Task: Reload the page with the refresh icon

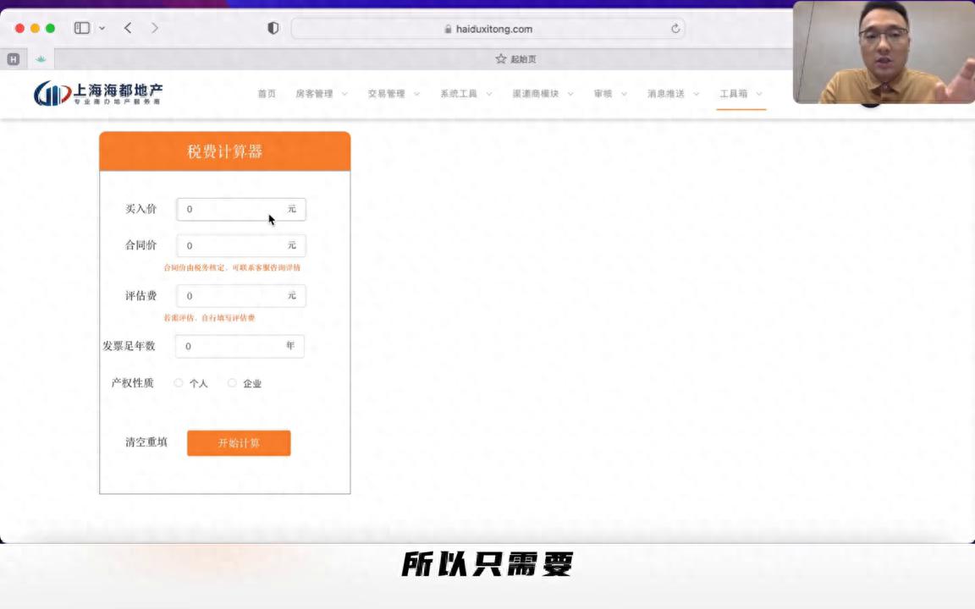Action: [x=675, y=29]
